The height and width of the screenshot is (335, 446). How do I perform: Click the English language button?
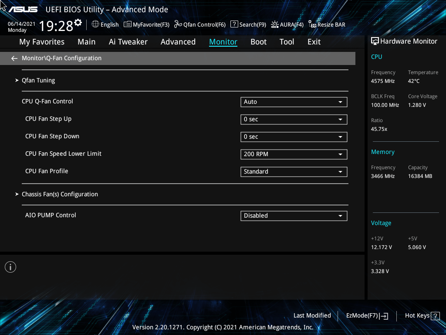(x=109, y=25)
